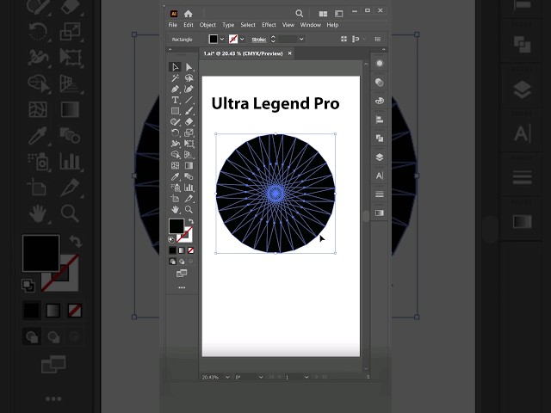This screenshot has width=551, height=413.
Task: Click the Stroke panel link in control bar
Action: [x=259, y=40]
